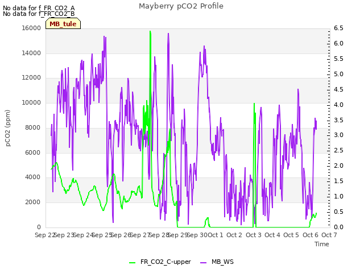Click the 16000 left-axis tick label
Image resolution: width=364 pixels, height=273 pixels.
pyautogui.click(x=31, y=28)
